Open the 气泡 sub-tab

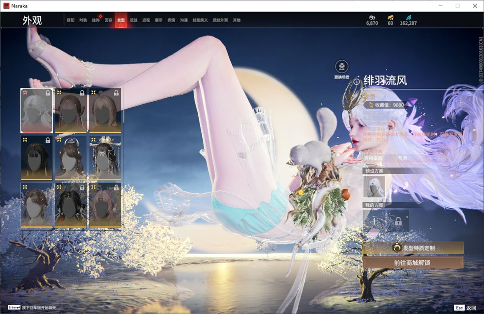(x=403, y=158)
